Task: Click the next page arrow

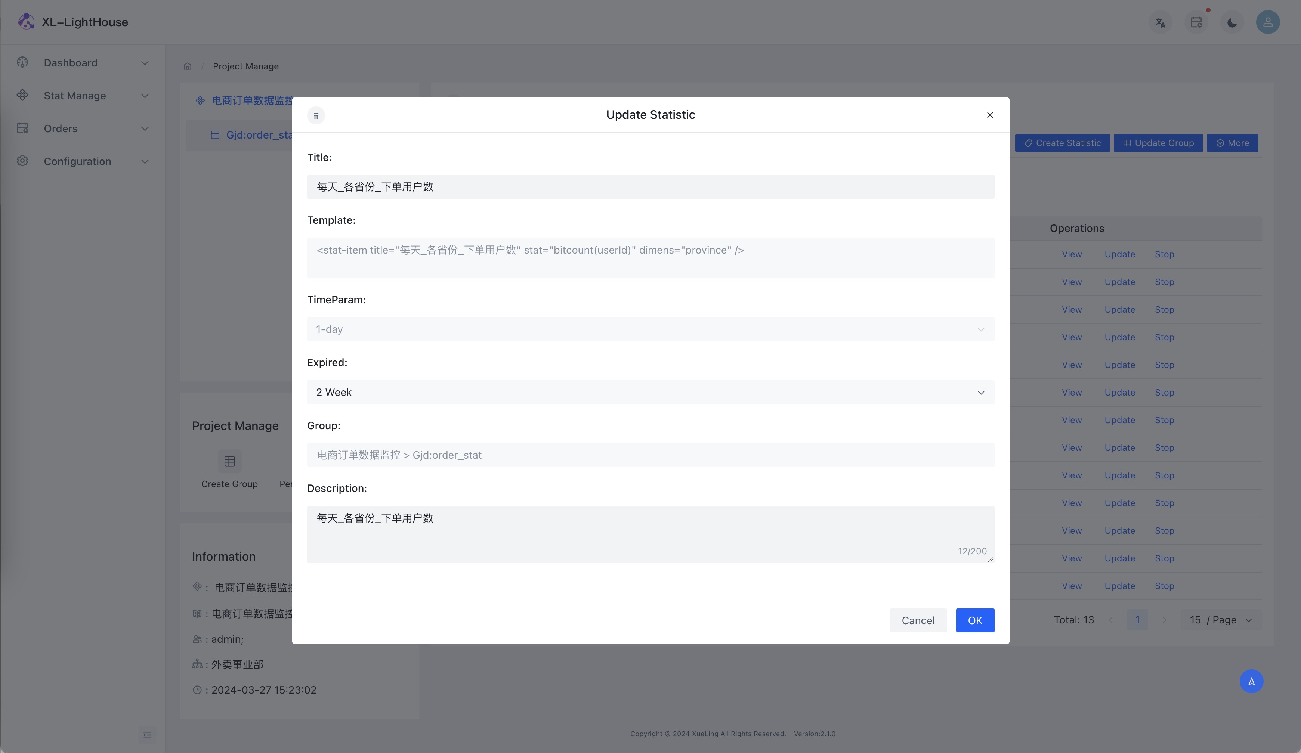Action: (x=1165, y=620)
